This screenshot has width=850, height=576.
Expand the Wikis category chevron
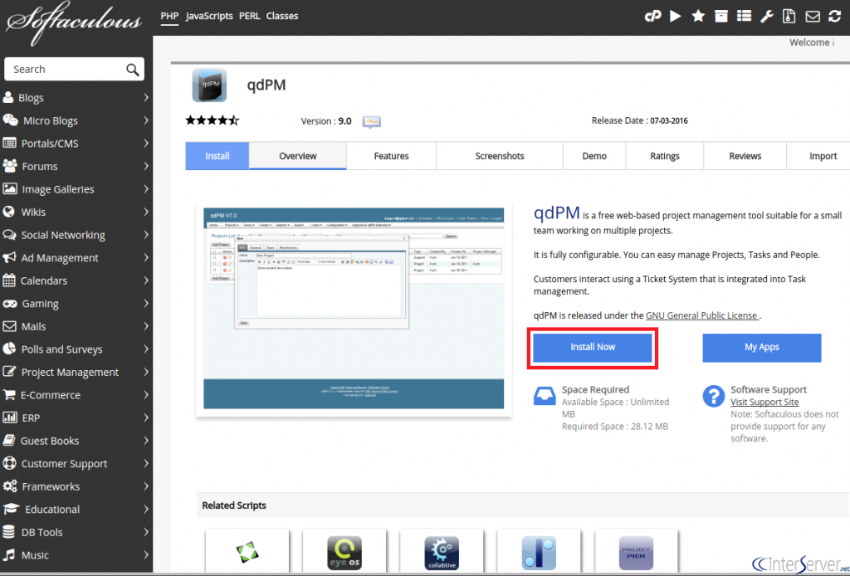point(146,212)
